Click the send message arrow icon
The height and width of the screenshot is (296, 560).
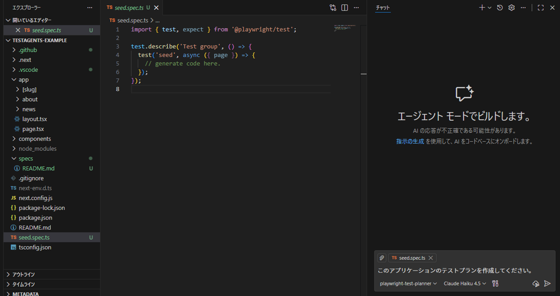click(547, 284)
